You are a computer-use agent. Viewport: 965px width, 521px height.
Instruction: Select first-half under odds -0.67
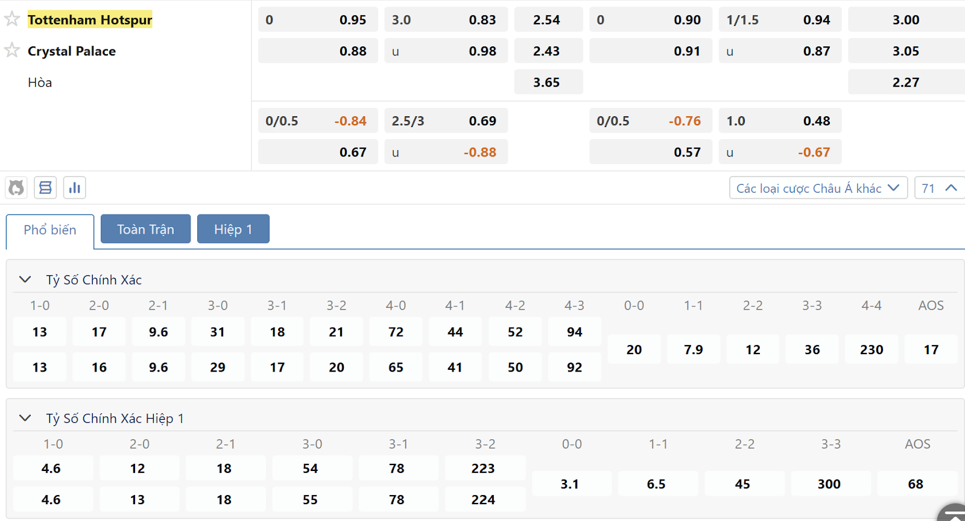[x=780, y=152]
